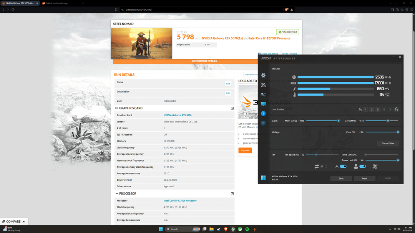Image resolution: width=415 pixels, height=233 pixels.
Task: Toggle the auto fan control switch
Action: (343, 166)
